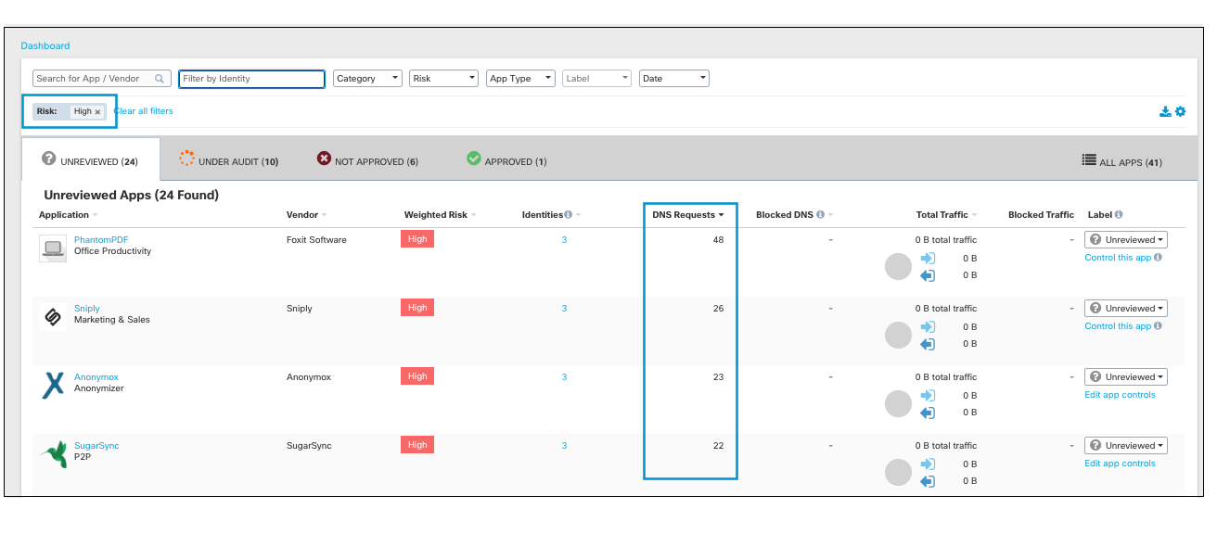Switch to the All Apps (41) tab
The width and height of the screenshot is (1217, 534).
(x=1121, y=161)
